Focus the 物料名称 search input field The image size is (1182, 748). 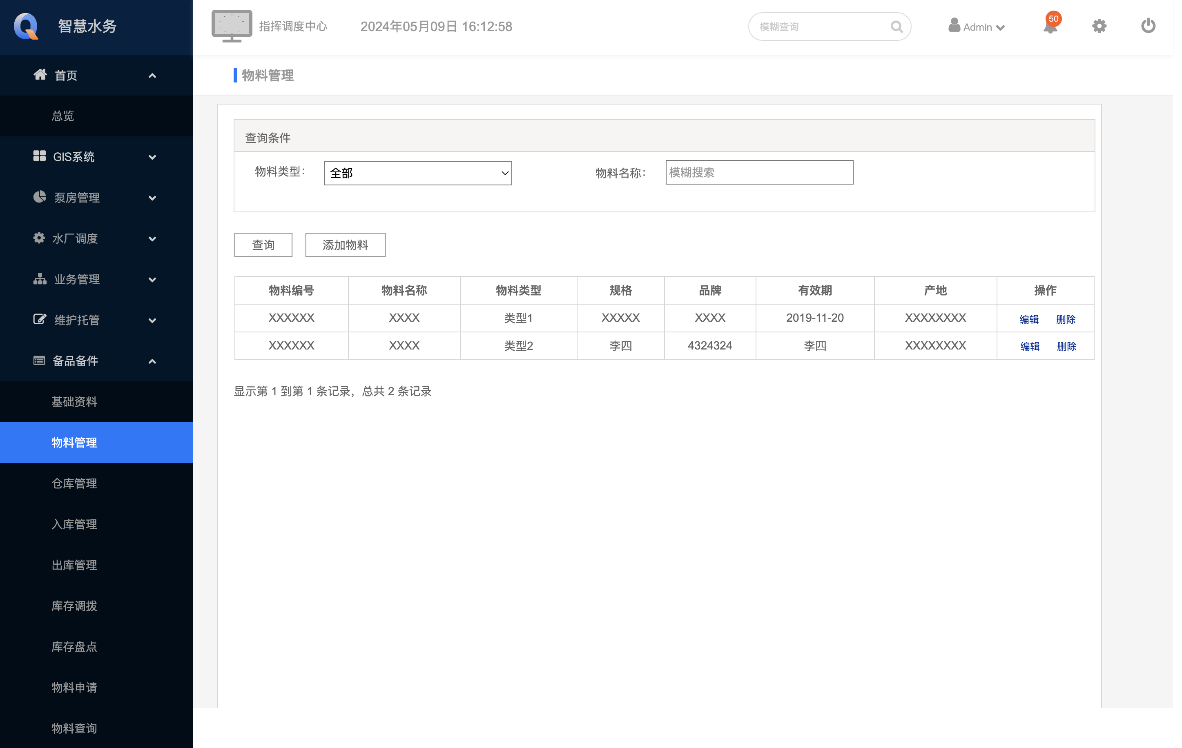(x=759, y=173)
